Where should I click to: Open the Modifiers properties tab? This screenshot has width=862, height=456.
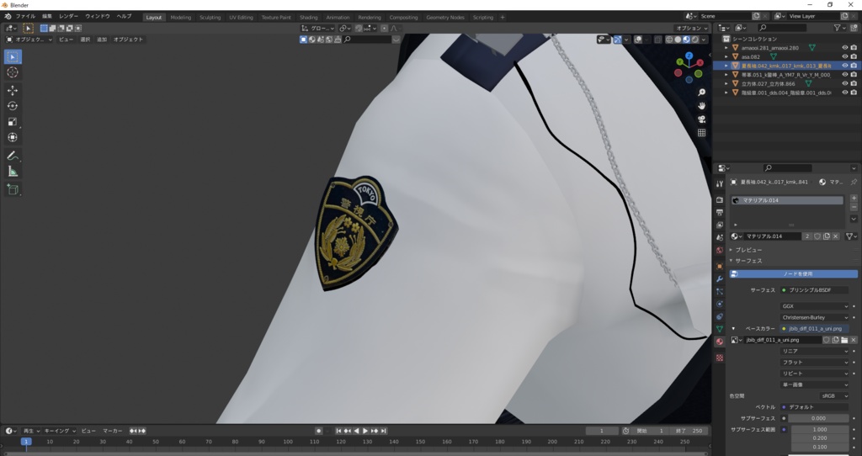[x=720, y=278]
